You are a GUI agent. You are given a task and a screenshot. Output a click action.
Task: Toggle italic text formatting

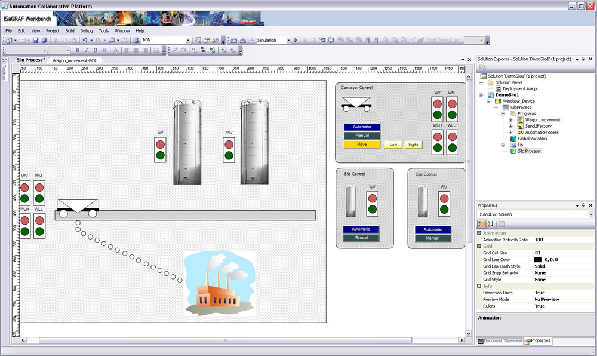85,50
